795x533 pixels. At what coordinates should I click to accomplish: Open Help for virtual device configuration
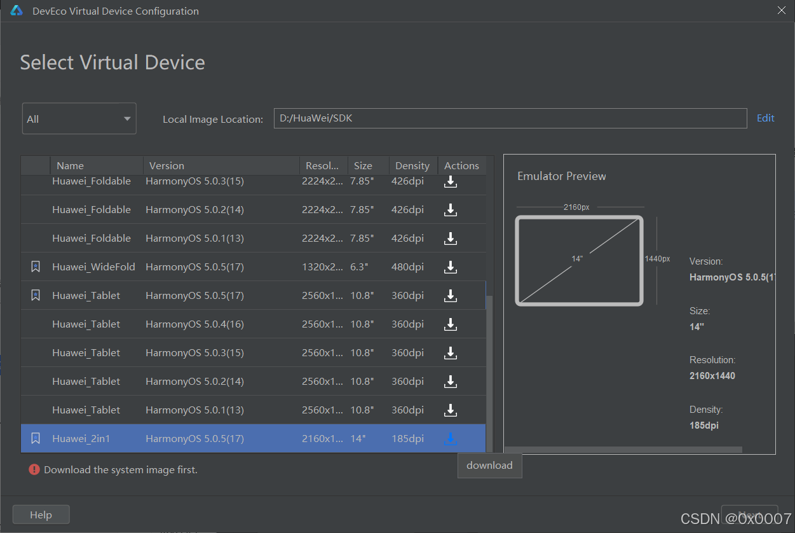pyautogui.click(x=41, y=515)
